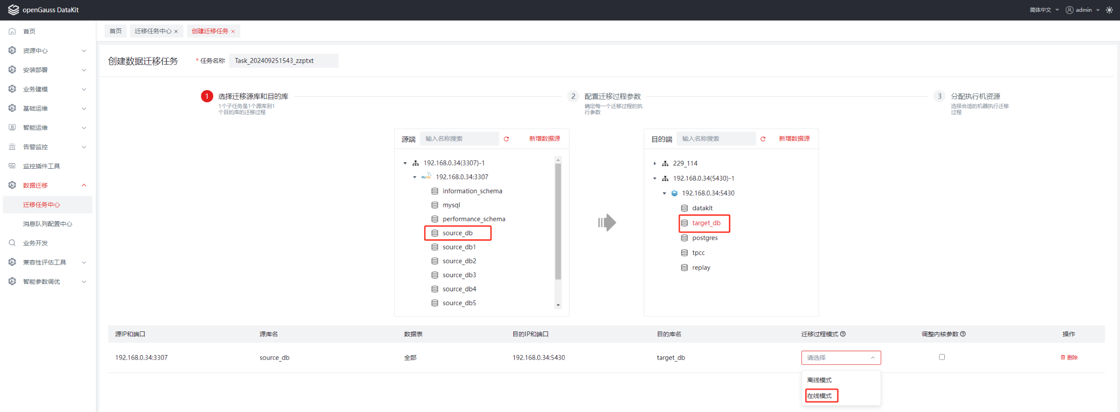Click 新增数据源 in the source panel
The height and width of the screenshot is (412, 1120).
tap(544, 139)
